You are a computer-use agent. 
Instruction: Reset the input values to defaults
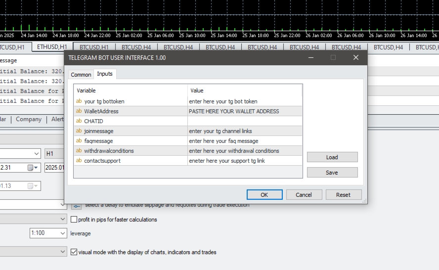pos(343,195)
